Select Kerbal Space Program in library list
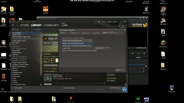This screenshot has height=103, width=184. [19, 67]
